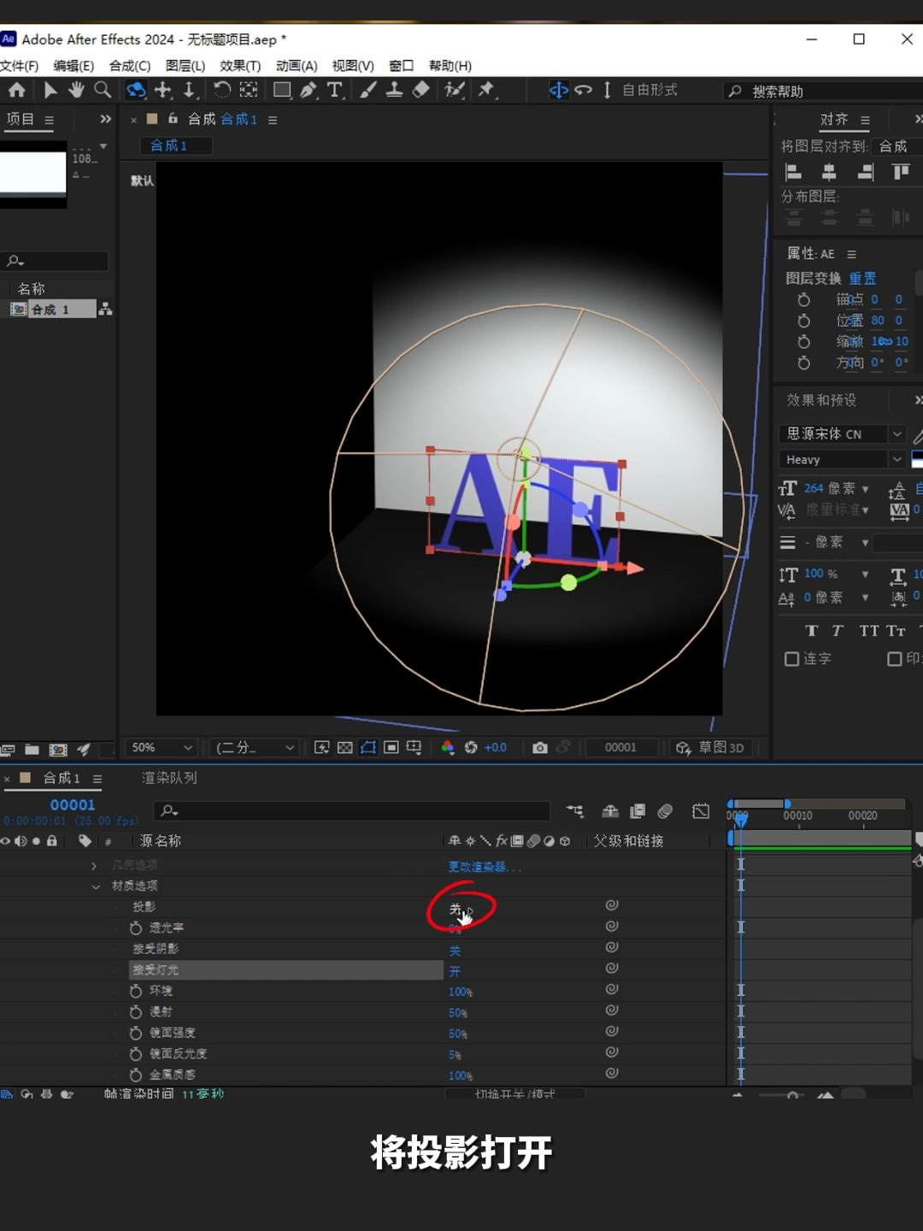Select the Zoom magnifier tool
Image resolution: width=923 pixels, height=1231 pixels.
pyautogui.click(x=103, y=90)
